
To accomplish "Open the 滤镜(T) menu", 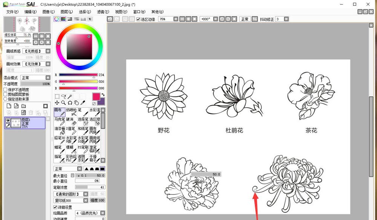I will tap(103, 12).
